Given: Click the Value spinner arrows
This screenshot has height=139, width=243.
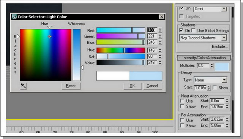Looking at the screenshot, I should pos(160,63).
